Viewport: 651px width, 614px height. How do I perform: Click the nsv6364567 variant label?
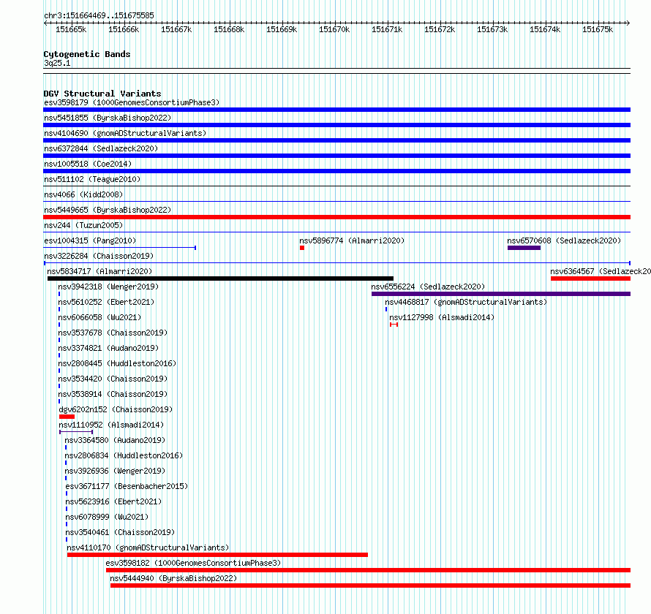601,271
